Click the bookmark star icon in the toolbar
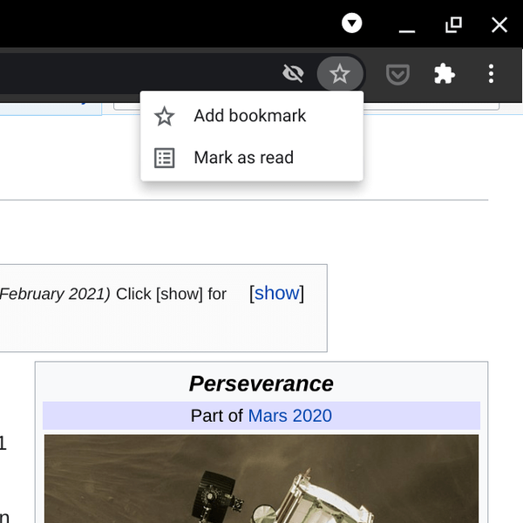Screen dimensions: 523x523 (x=340, y=74)
